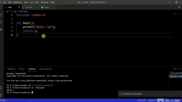Screen dimensions: 182x102
Task: Switch to the DEBUG CONSOLE panel tab
Action: (45, 69)
